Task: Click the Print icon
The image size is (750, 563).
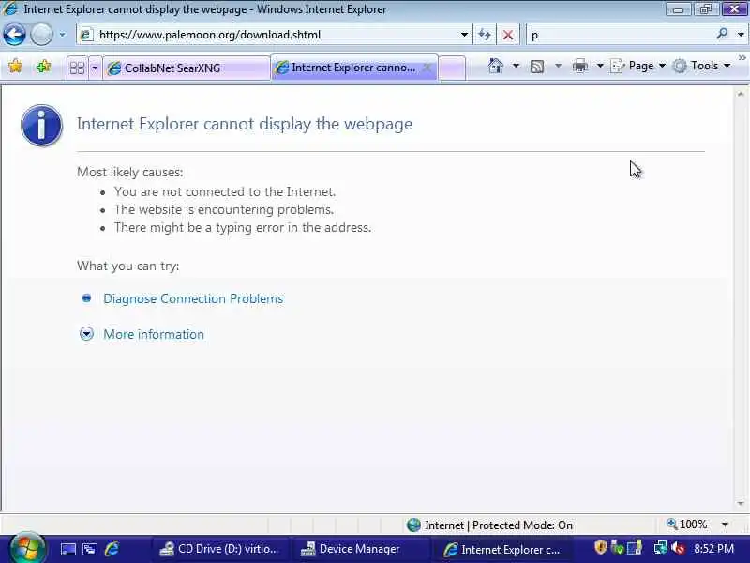Action: (580, 66)
